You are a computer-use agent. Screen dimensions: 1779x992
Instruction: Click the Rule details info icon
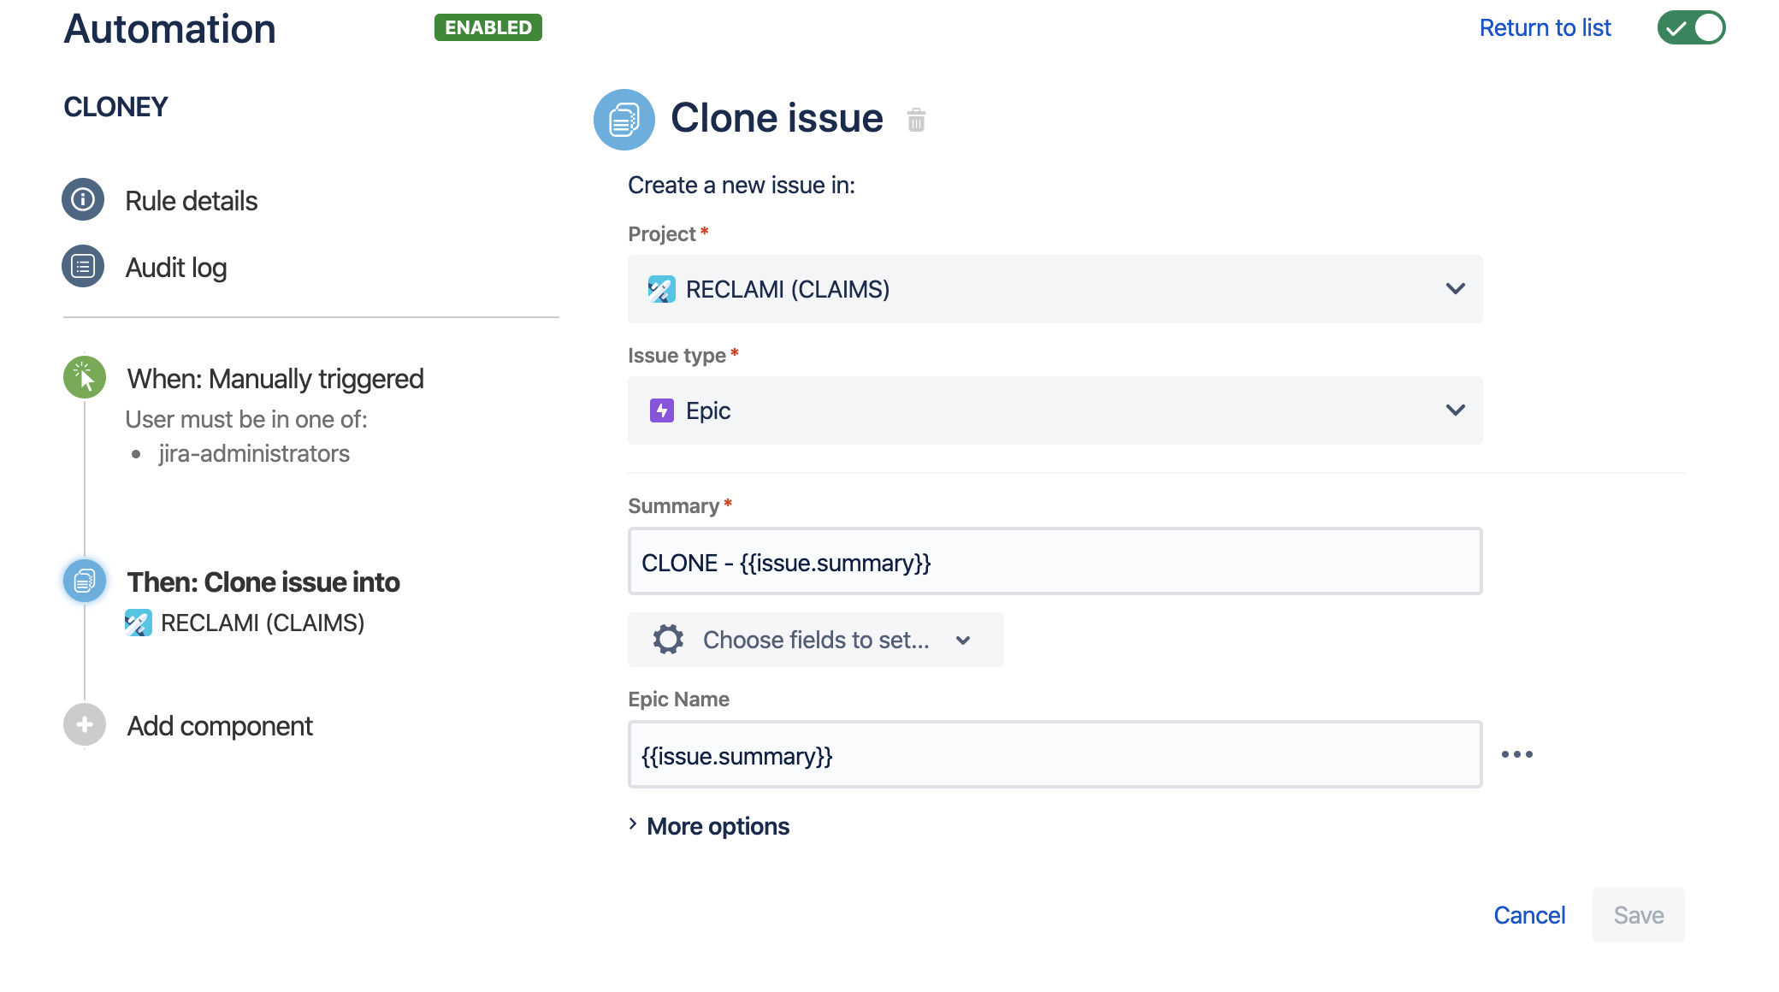coord(83,199)
